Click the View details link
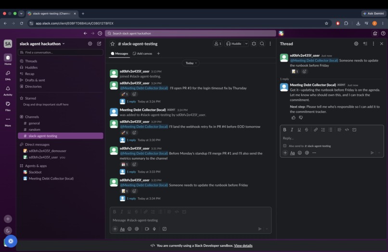The width and height of the screenshot is (388, 252). click(243, 246)
